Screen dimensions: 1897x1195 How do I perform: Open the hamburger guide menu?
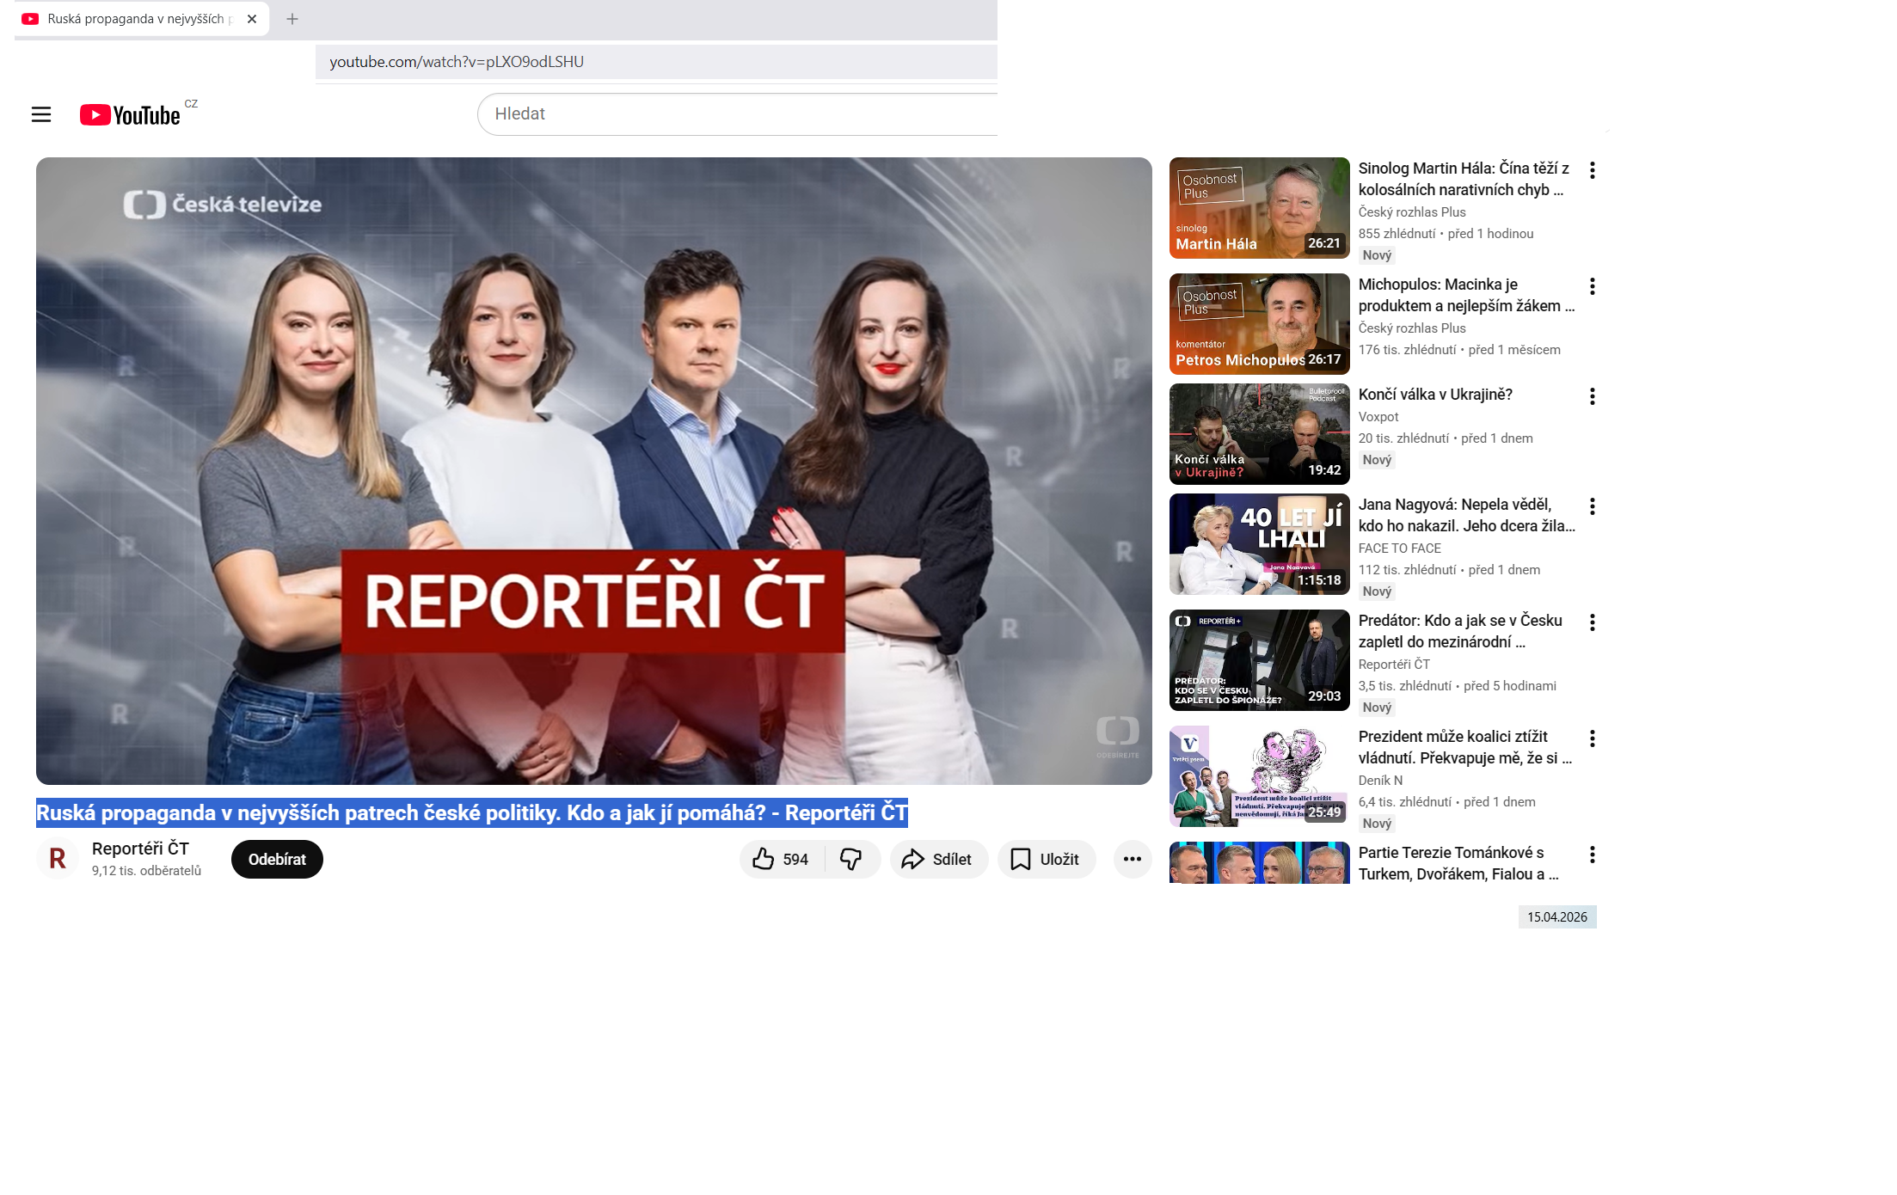(41, 114)
